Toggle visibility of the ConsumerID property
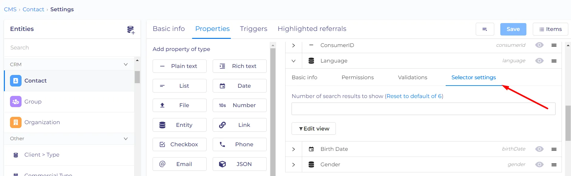This screenshot has height=176, width=571. (x=539, y=45)
